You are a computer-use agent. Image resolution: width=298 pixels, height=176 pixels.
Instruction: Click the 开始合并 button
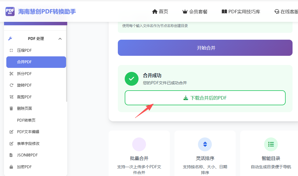click(x=205, y=48)
